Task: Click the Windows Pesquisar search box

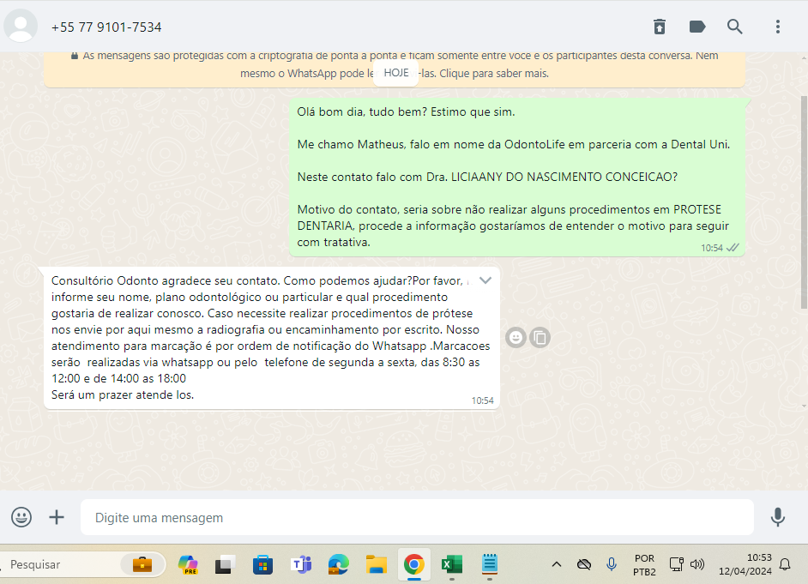Action: coord(82,564)
